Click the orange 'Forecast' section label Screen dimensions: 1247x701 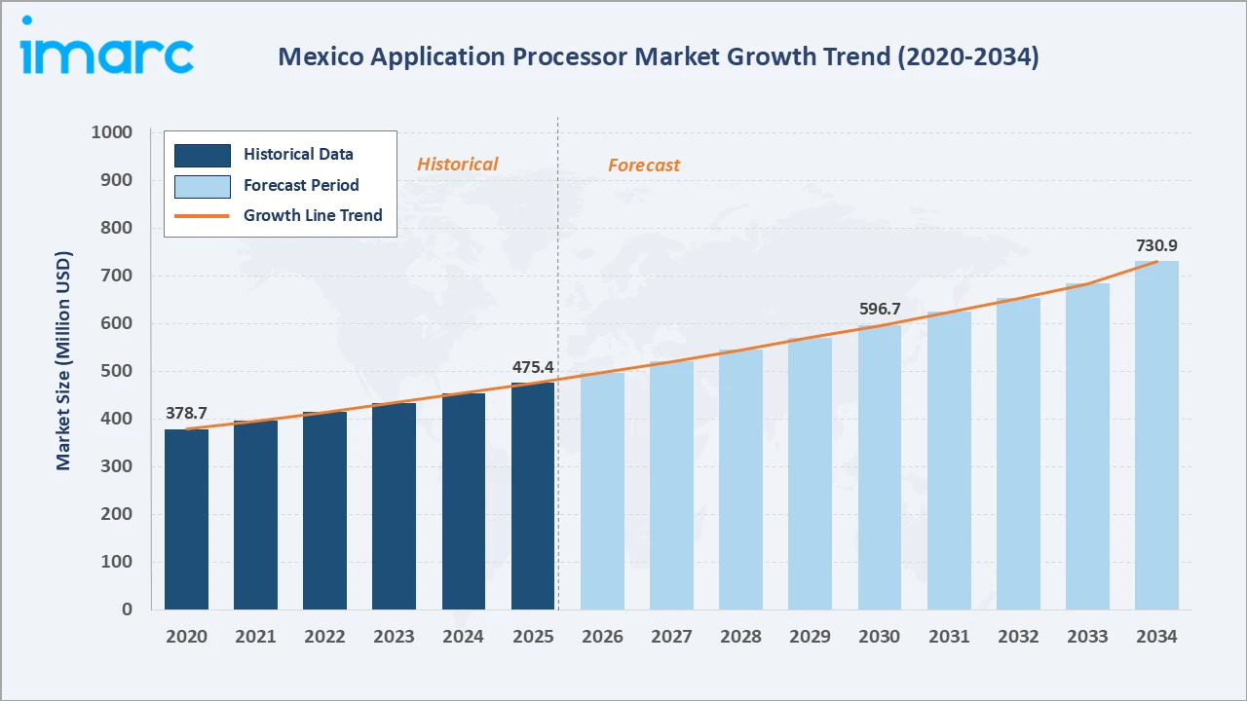[644, 166]
